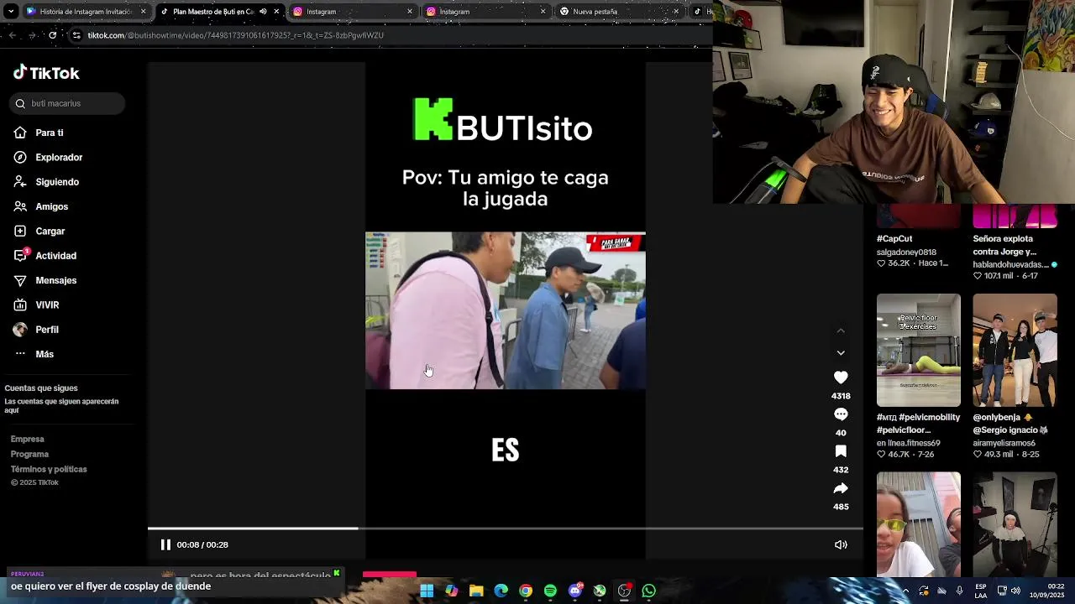
Task: Open video thumbnail with yellow sunglasses
Action: tap(919, 524)
